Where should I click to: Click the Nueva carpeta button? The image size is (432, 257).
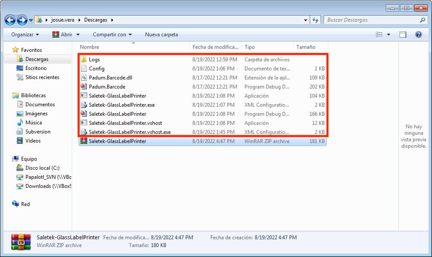(161, 35)
